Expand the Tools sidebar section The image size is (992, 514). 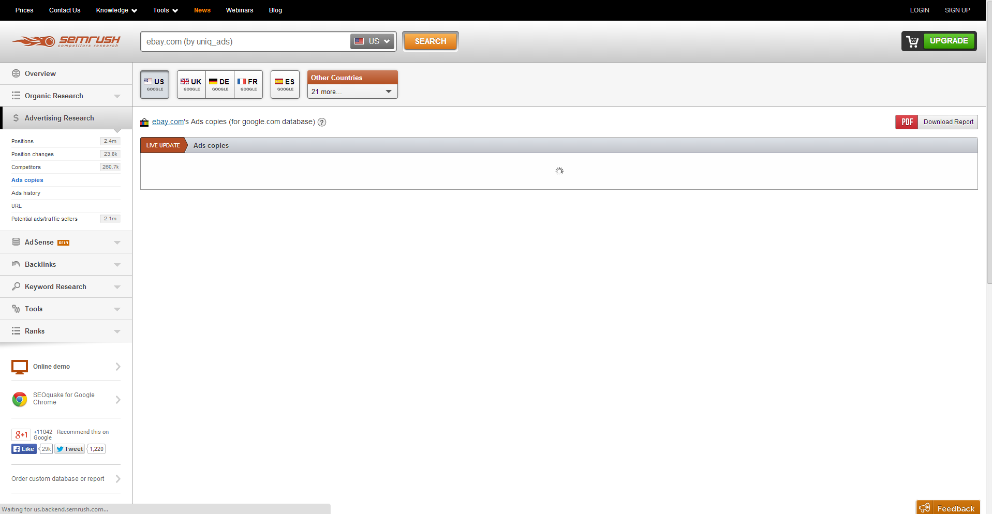[117, 309]
